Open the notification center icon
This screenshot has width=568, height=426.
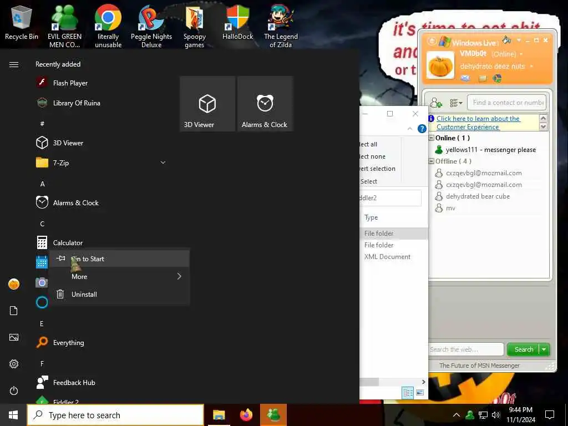550,415
